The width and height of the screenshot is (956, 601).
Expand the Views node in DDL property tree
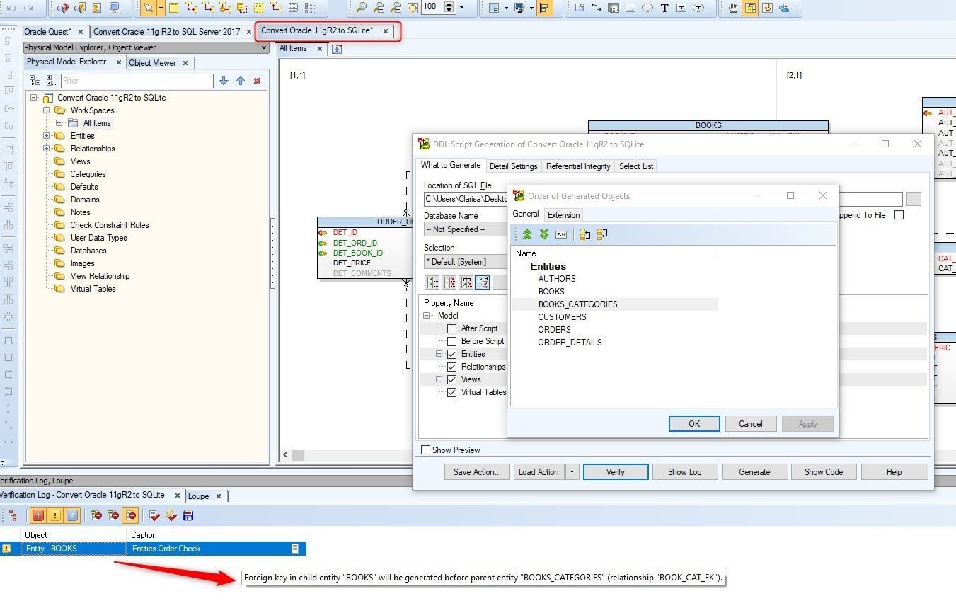click(x=439, y=379)
